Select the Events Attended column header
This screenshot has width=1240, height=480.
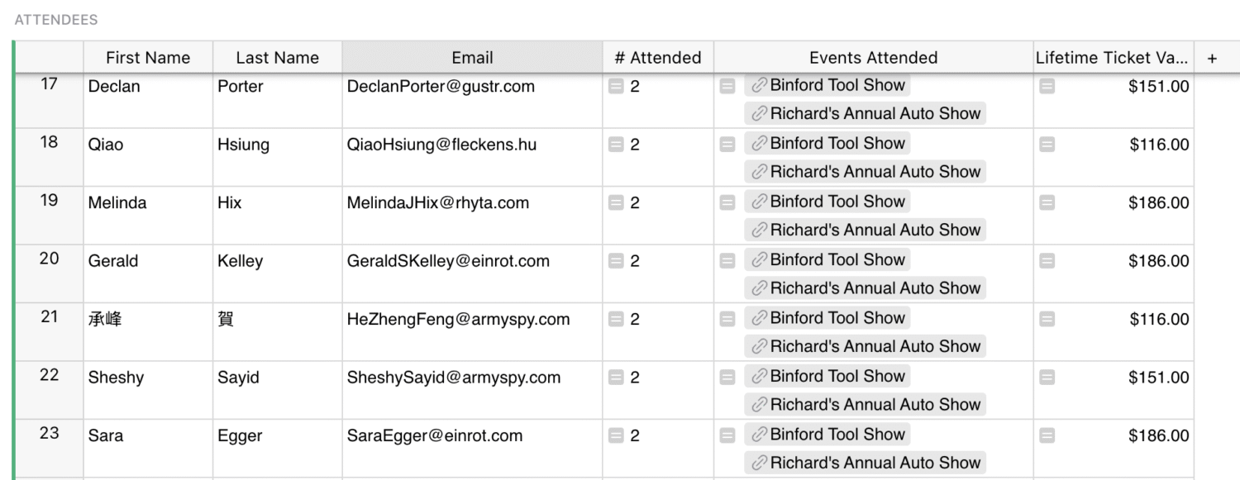click(873, 58)
